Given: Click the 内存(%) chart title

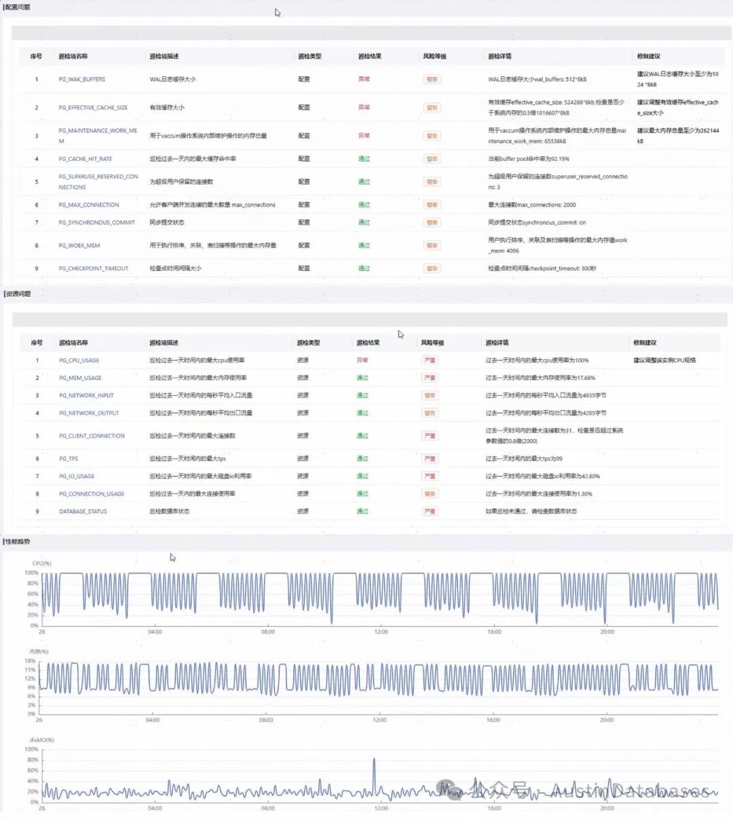Looking at the screenshot, I should pos(39,652).
